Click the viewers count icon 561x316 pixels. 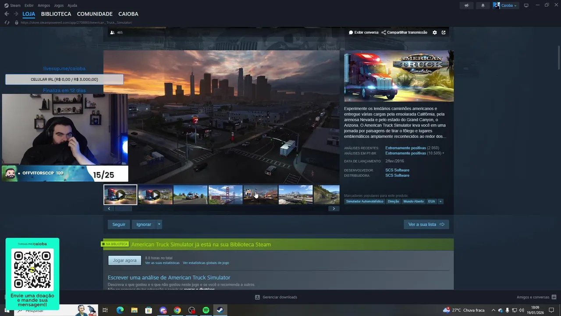[112, 32]
